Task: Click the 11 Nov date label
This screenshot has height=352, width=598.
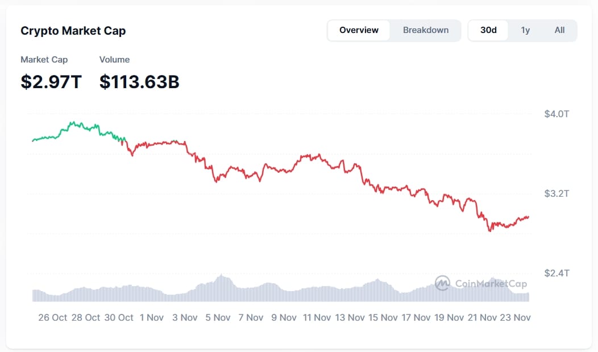Action: pos(317,317)
